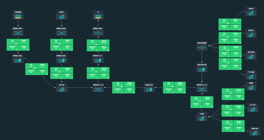Viewport: 264px width, 140px height.
Task: Click the link metrics panel showing 217,200 connections
Action: pyautogui.click(x=124, y=87)
